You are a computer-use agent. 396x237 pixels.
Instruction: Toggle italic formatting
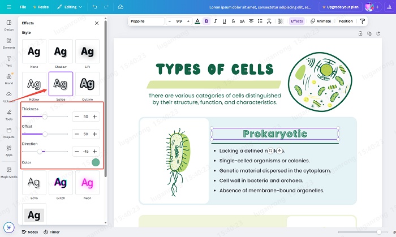[x=216, y=21]
